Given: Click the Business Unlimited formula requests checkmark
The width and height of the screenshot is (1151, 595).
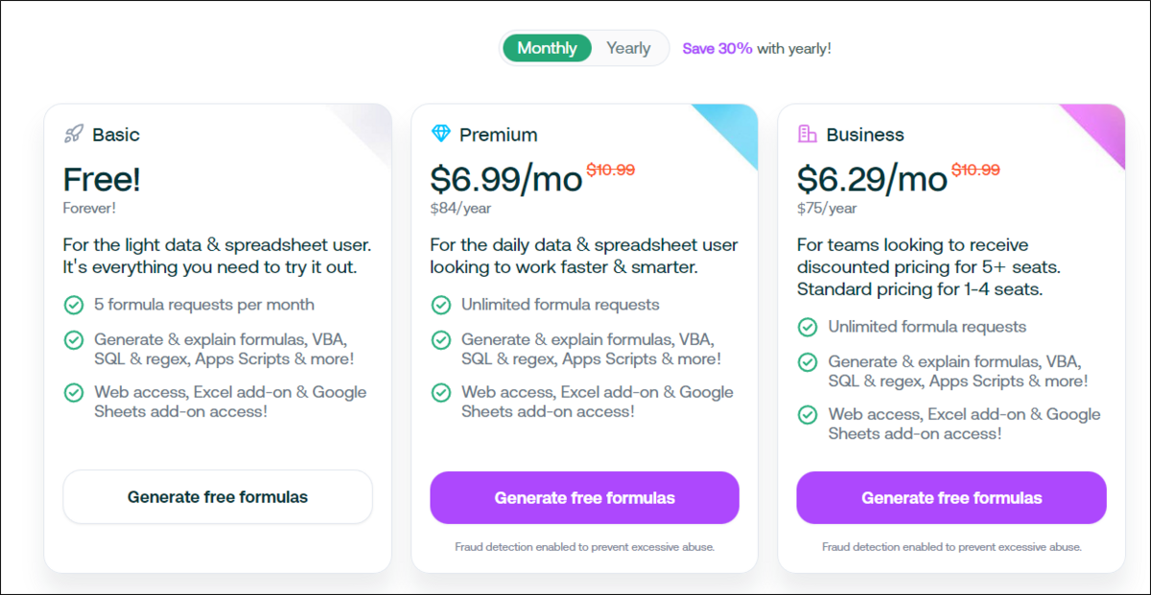Looking at the screenshot, I should [808, 327].
